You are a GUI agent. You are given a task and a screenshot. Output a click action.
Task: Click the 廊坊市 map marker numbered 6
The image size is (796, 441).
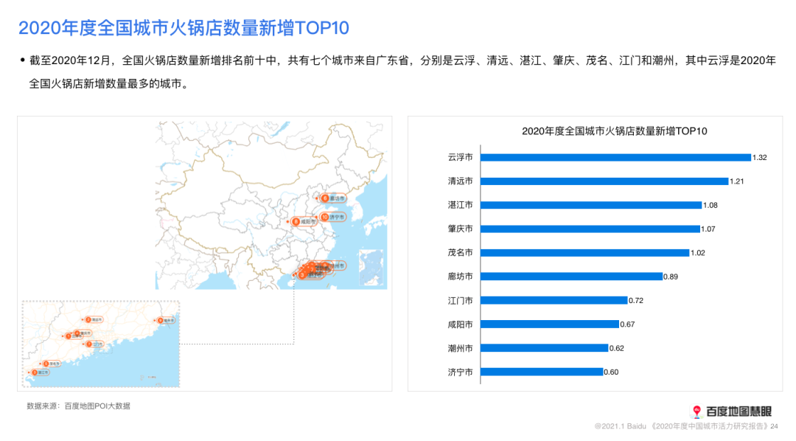coord(325,198)
